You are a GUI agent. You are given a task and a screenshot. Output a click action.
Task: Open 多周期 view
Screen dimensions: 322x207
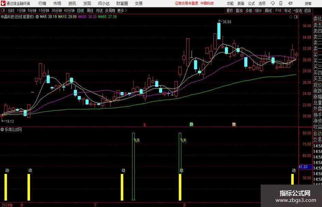click(110, 11)
